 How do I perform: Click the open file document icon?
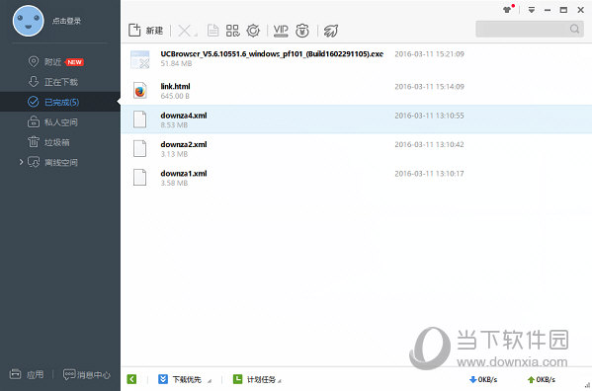pos(212,31)
